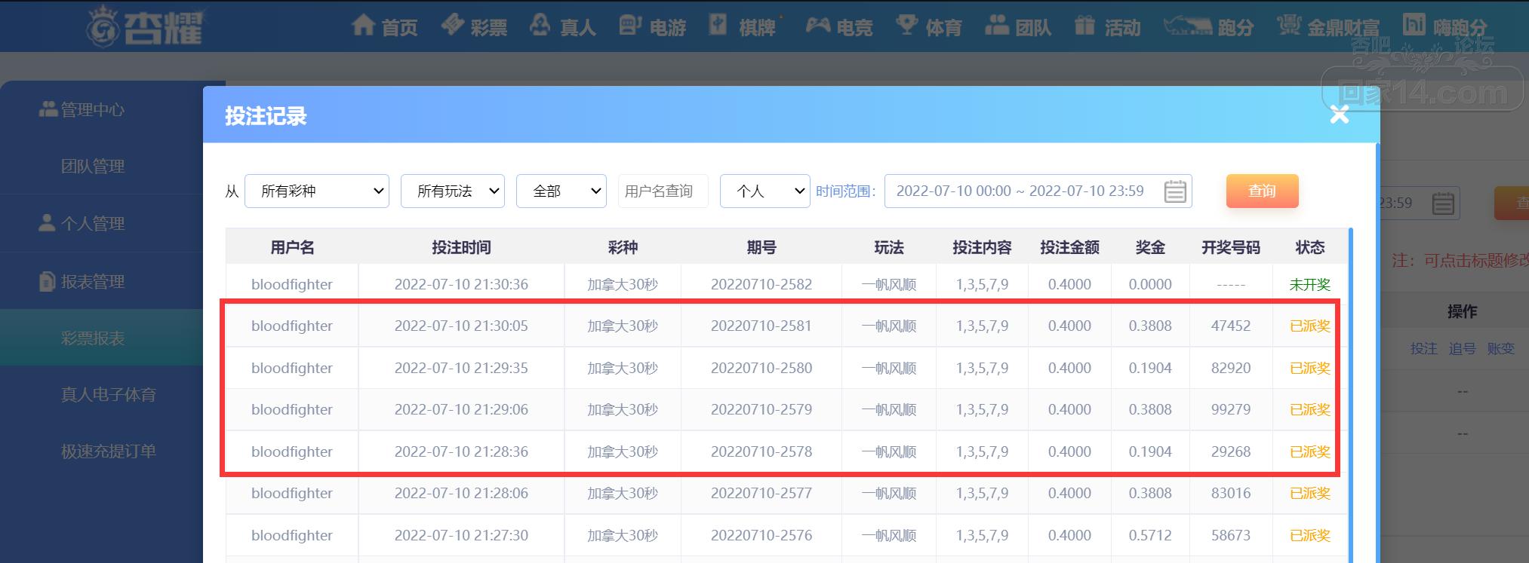
Task: Click 已派奖 status for period 20220710-2579
Action: [x=1310, y=409]
